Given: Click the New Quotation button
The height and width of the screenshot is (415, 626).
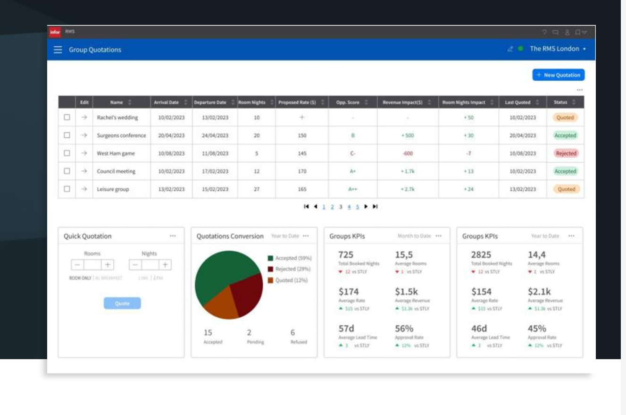Looking at the screenshot, I should click(559, 75).
